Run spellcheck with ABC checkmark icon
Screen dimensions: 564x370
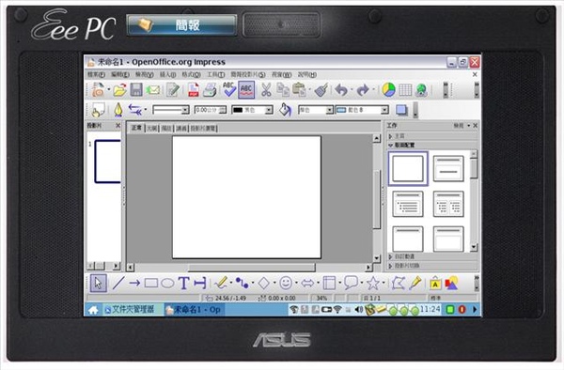(229, 89)
